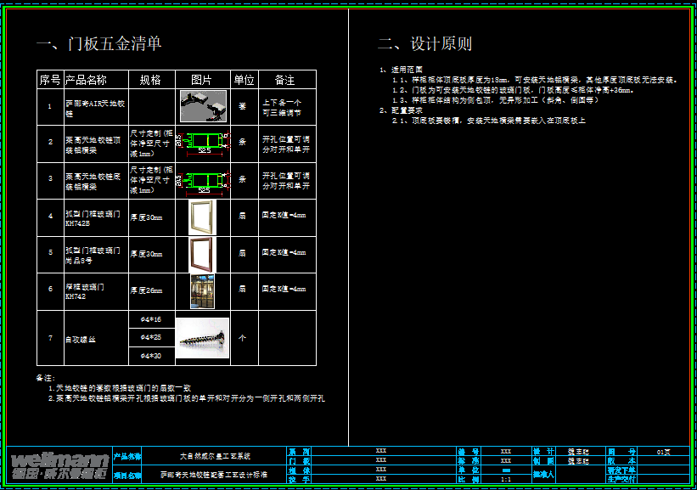Screen dimensions: 697x490
Task: Click the 产品名称 column header
Action: 86,80
